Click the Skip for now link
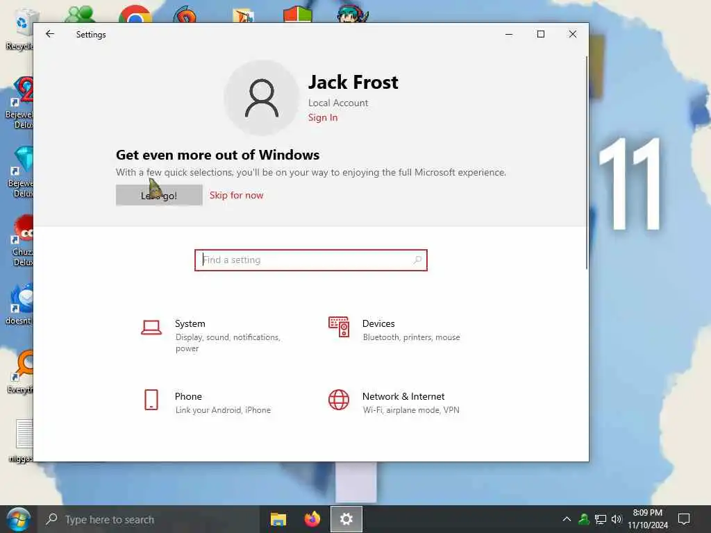Viewport: 711px width, 533px height. pos(236,195)
